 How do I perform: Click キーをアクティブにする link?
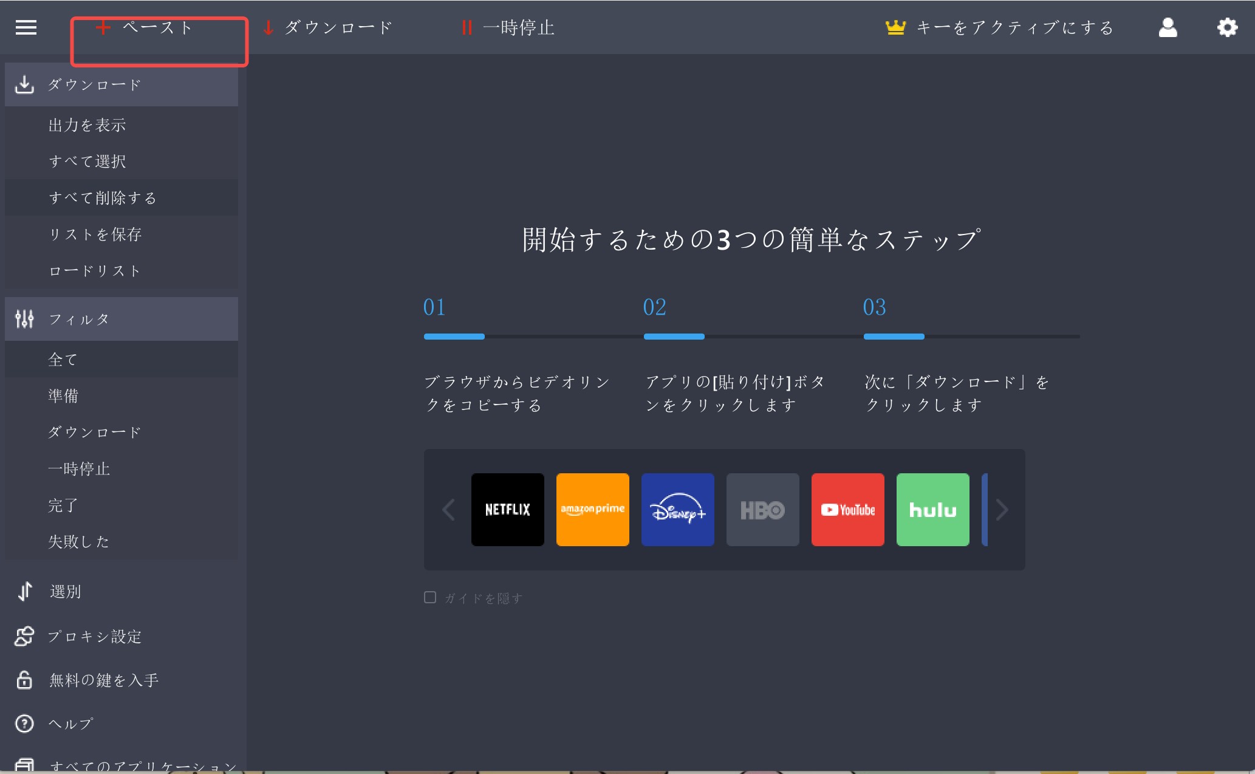(1015, 27)
